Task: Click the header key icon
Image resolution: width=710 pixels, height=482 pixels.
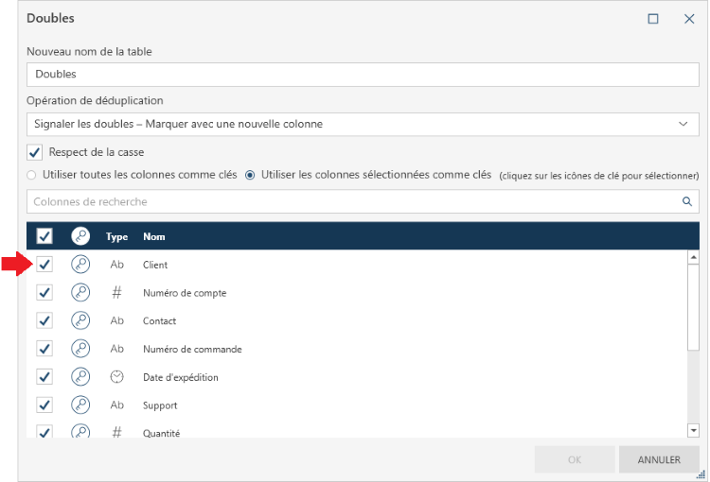Action: click(80, 236)
